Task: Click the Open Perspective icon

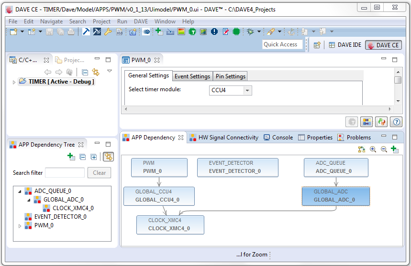Action: click(317, 45)
